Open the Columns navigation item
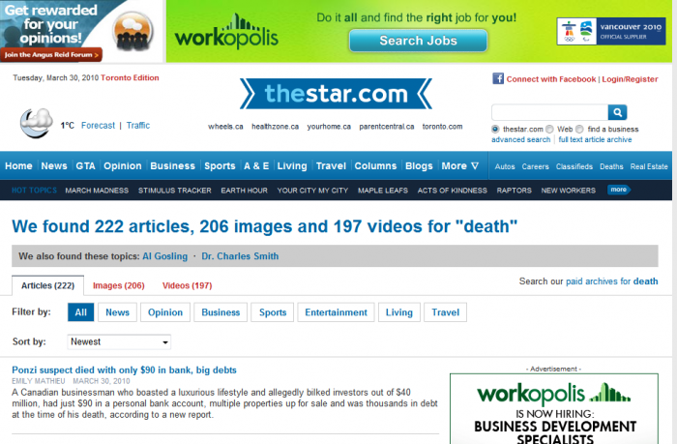Image resolution: width=677 pixels, height=444 pixels. [375, 165]
